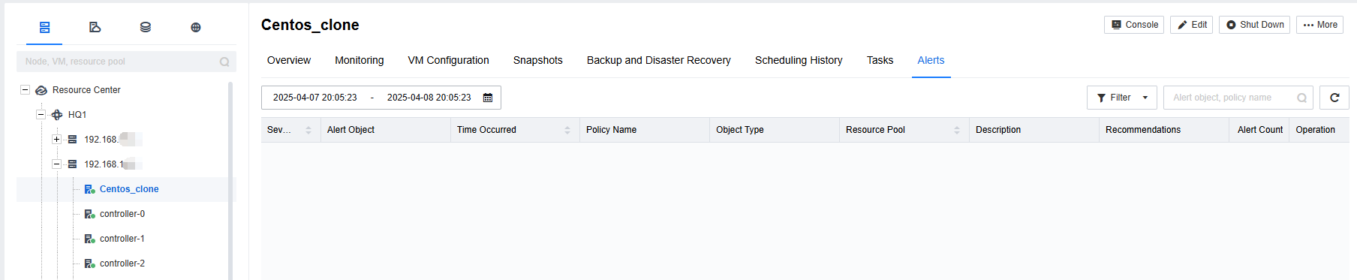Open the globe view icon in sidebar
This screenshot has width=1357, height=280.
[196, 27]
